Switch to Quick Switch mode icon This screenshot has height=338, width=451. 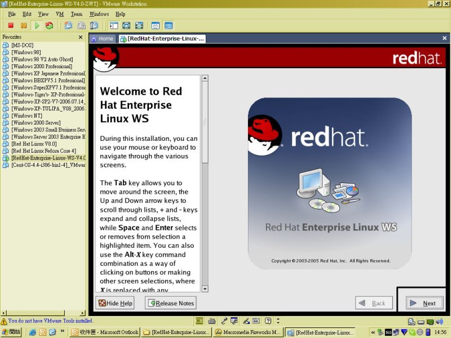pos(126,25)
